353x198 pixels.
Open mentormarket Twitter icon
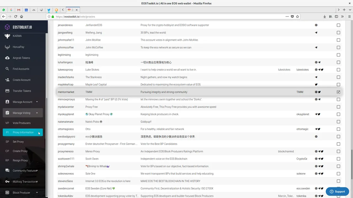[319, 92]
